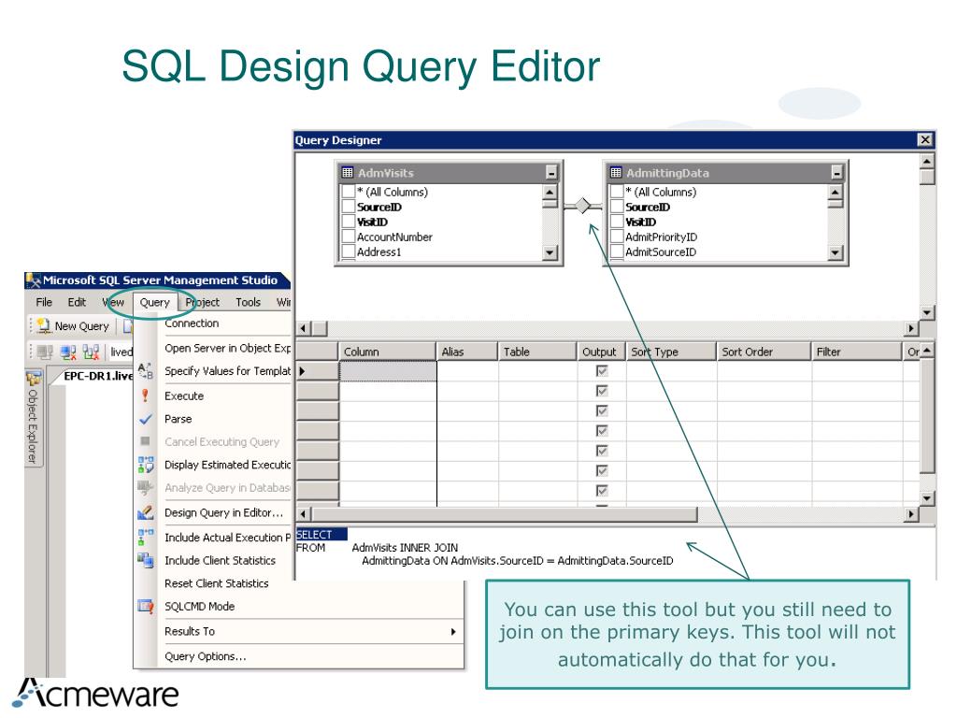This screenshot has height=718, width=957.
Task: Click the join diamond between tables
Action: pyautogui.click(x=583, y=206)
